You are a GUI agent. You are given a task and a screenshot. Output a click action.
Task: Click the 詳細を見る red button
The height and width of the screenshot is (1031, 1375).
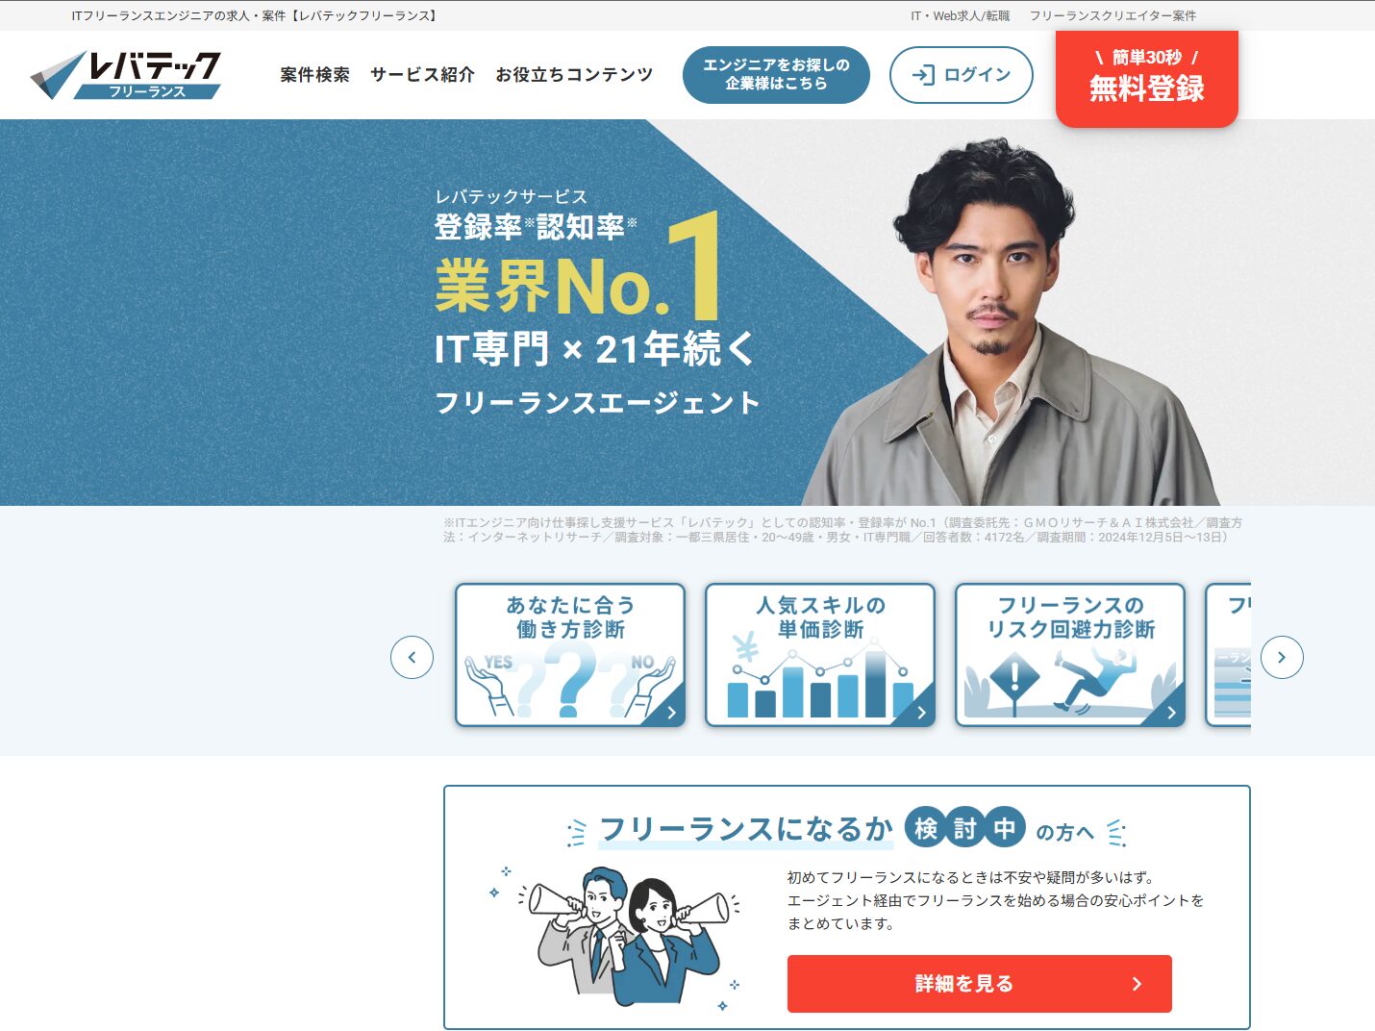click(x=980, y=984)
